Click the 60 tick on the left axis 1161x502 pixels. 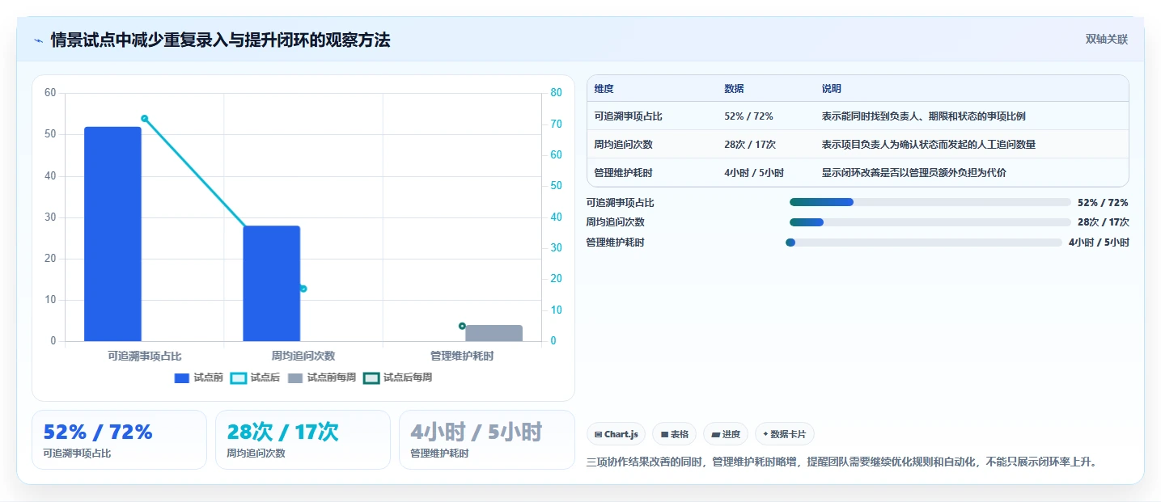[x=50, y=93]
